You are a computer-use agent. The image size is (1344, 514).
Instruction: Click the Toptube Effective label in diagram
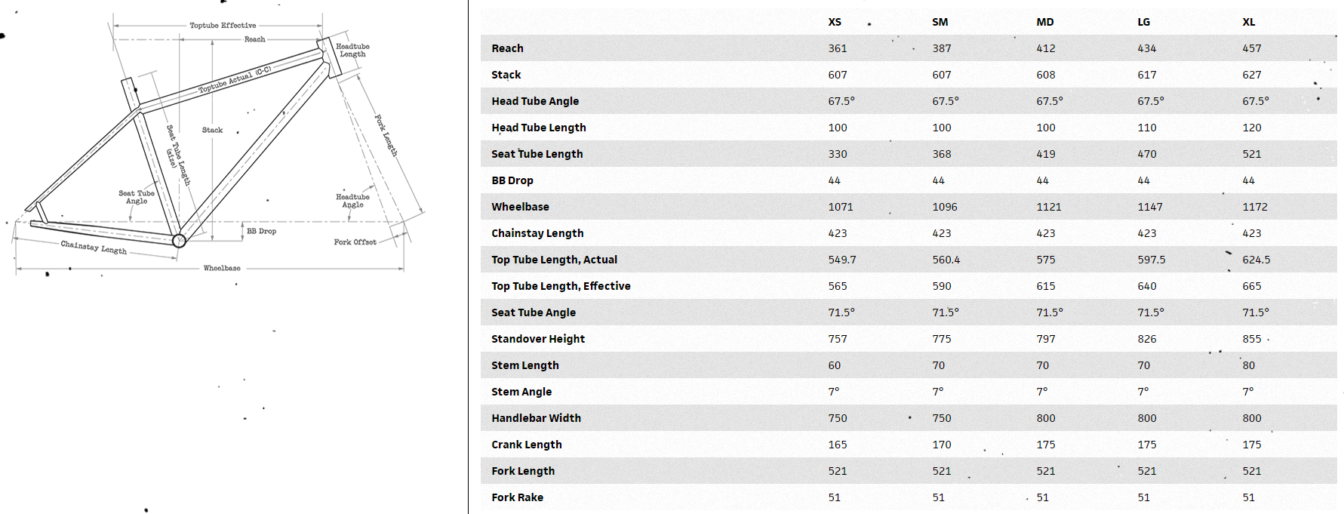click(223, 26)
